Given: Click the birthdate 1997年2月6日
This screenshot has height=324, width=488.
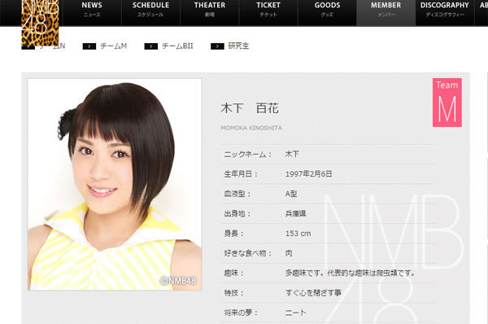Looking at the screenshot, I should pyautogui.click(x=309, y=174).
